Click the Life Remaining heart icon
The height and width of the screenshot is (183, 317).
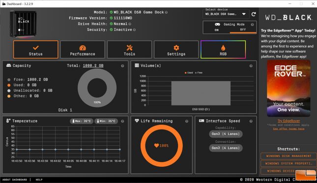point(137,121)
